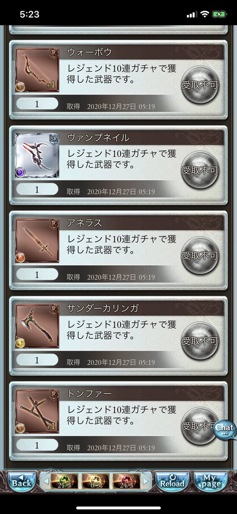Screen dimensions: 237x514
Task: Tap the アネラス sword weapon icon
Action: click(37, 241)
